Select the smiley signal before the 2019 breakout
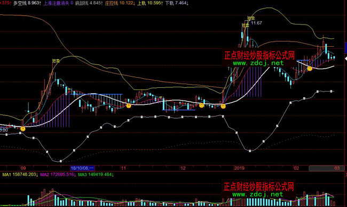 [x=223, y=106]
